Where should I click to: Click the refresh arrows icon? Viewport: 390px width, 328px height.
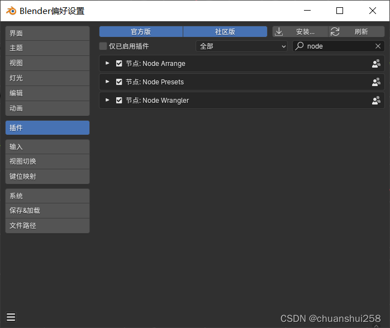coord(335,32)
